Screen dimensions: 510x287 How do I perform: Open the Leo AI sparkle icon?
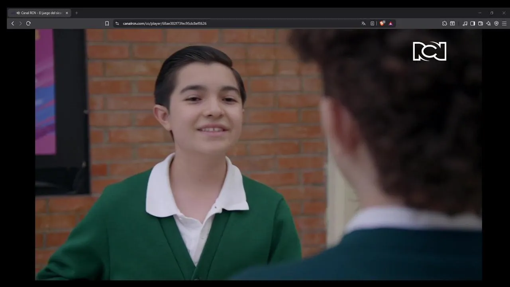coord(488,24)
